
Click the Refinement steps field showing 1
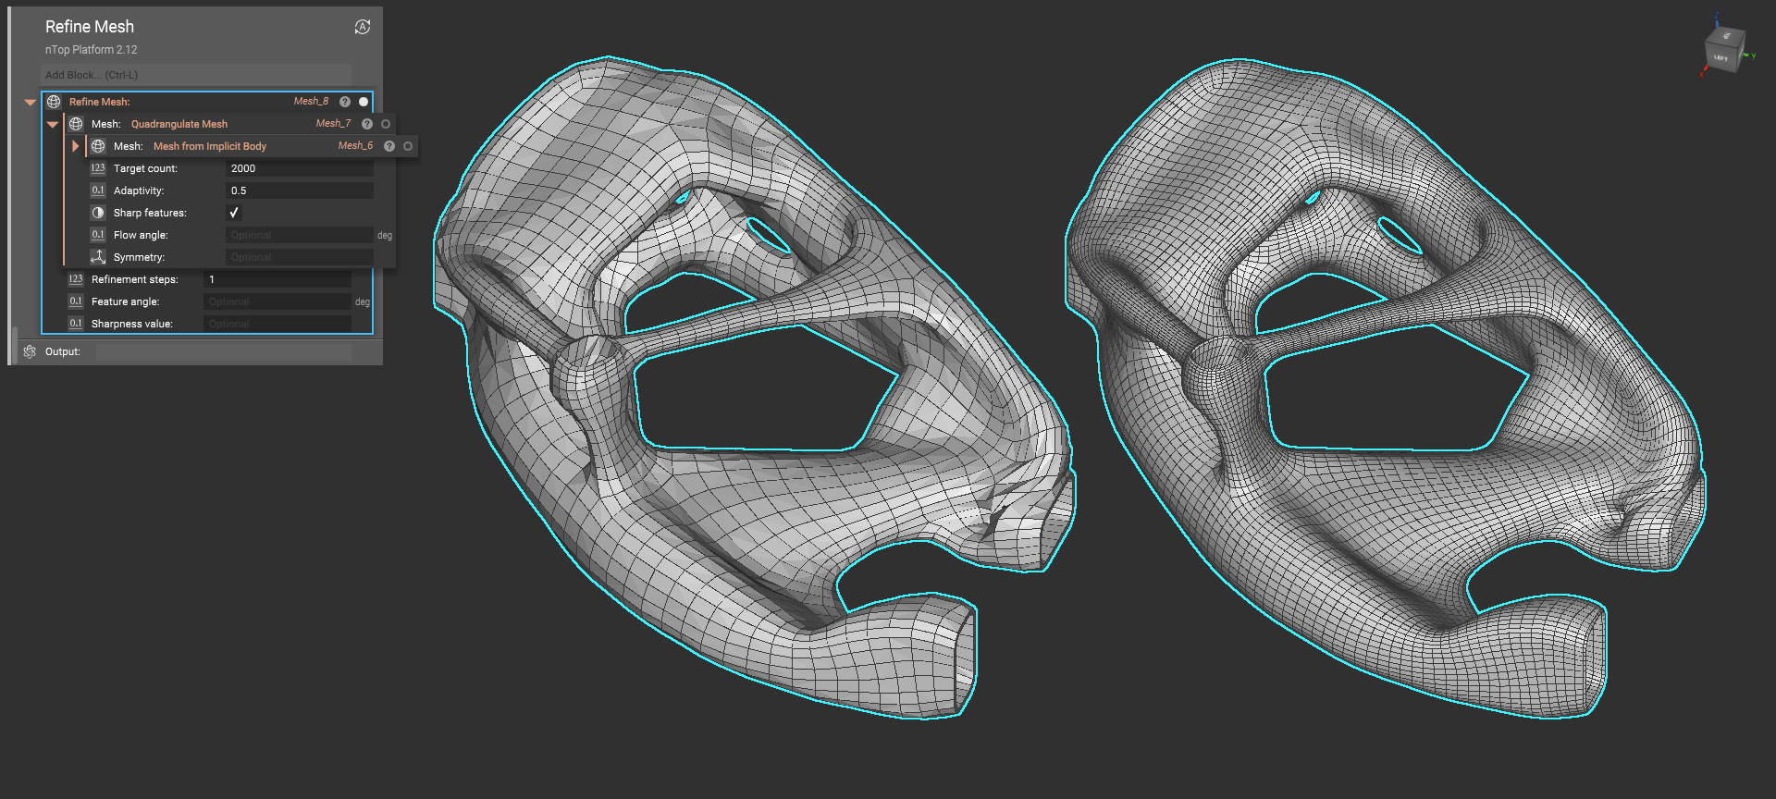pyautogui.click(x=277, y=279)
